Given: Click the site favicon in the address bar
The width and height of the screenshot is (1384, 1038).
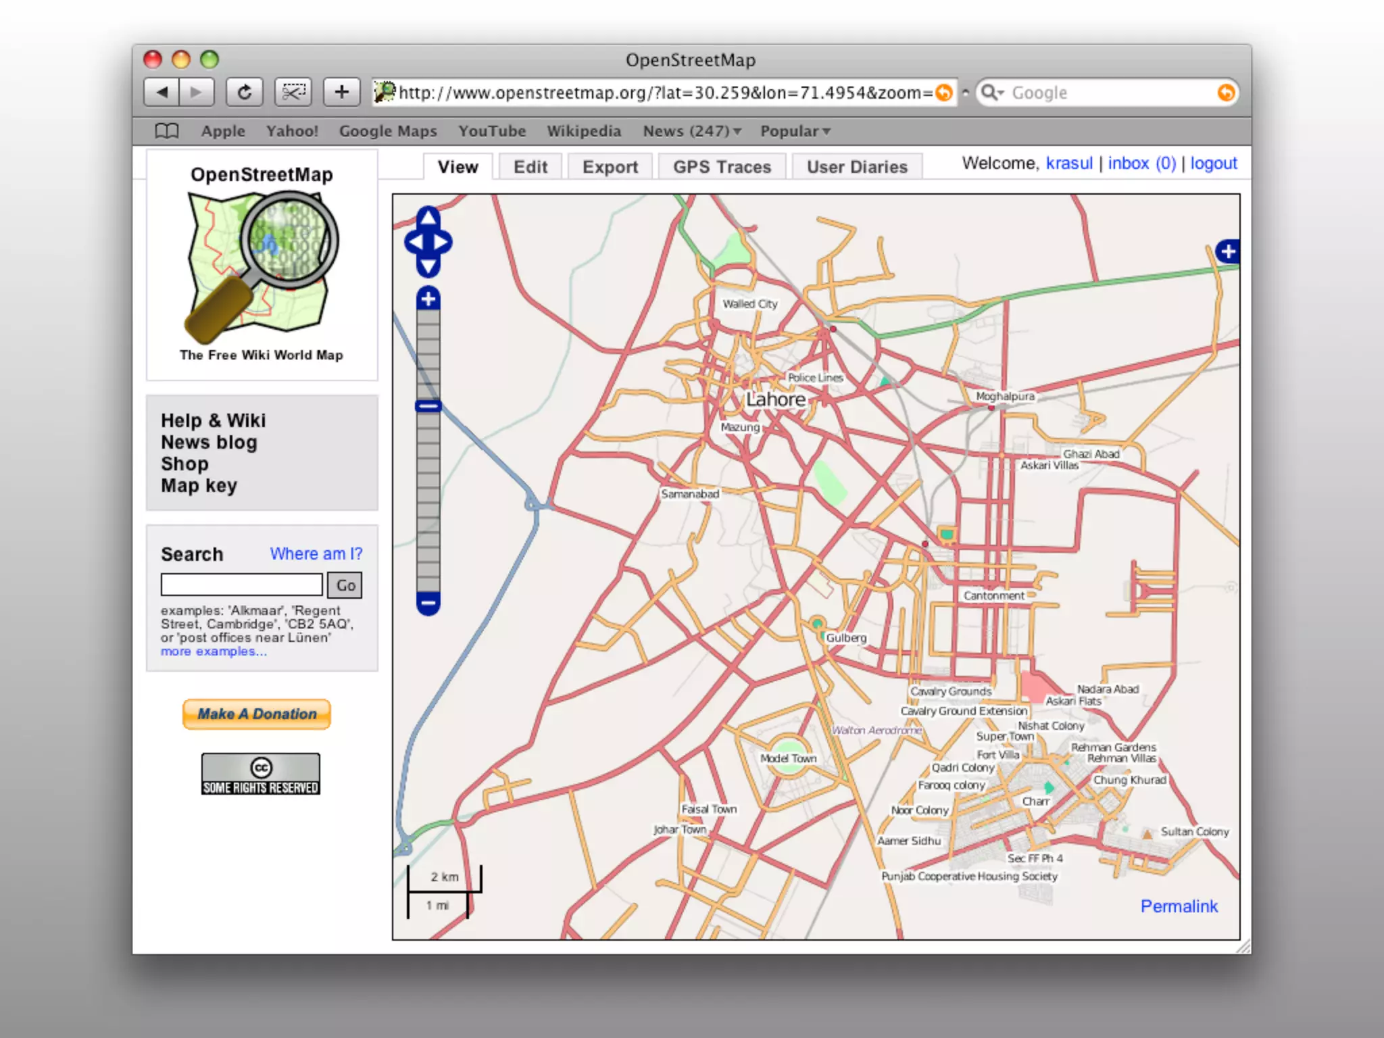Looking at the screenshot, I should click(385, 92).
